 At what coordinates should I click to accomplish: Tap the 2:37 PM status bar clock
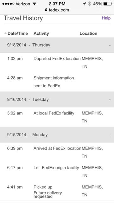pyautogui.click(x=57, y=4)
